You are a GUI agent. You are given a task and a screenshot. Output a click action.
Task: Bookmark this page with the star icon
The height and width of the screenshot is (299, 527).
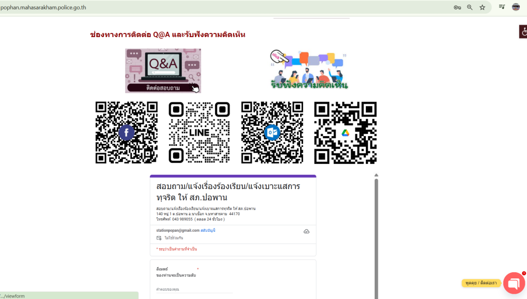pos(482,7)
